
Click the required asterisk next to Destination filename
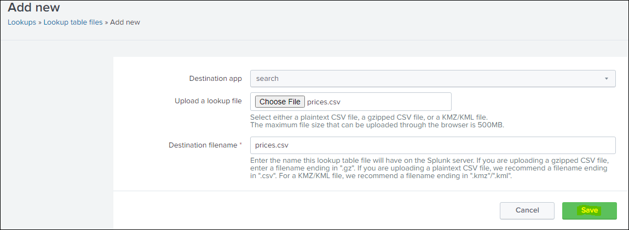tap(240, 145)
